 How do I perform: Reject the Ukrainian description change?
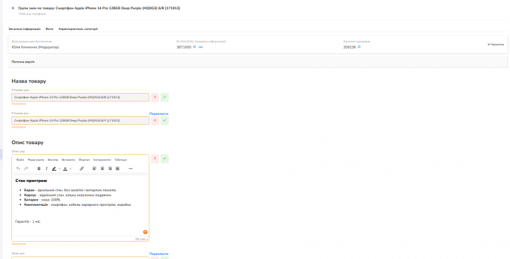click(x=155, y=159)
